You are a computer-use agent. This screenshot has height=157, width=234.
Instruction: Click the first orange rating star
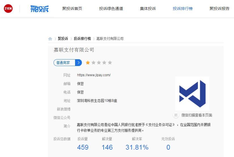(88, 63)
